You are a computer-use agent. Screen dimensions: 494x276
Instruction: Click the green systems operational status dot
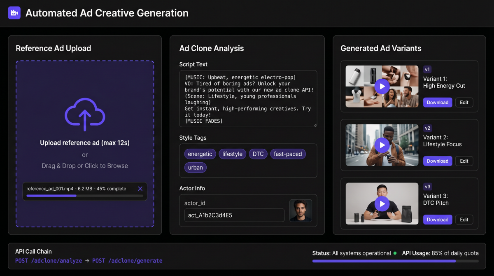click(x=394, y=253)
